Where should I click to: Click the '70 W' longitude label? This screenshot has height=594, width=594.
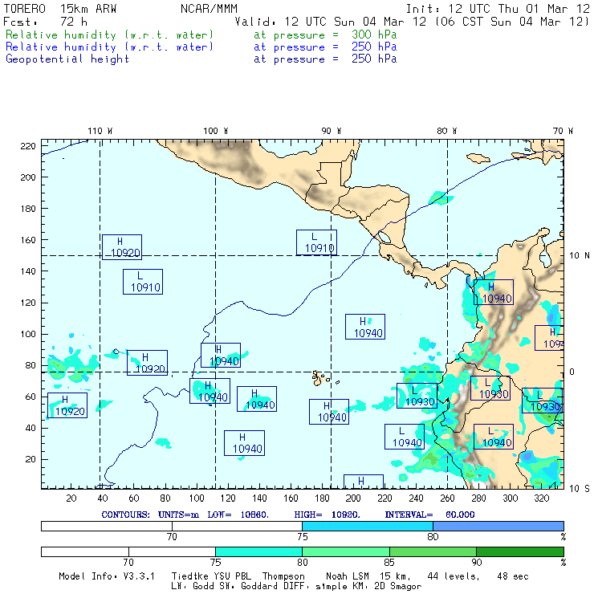click(563, 131)
